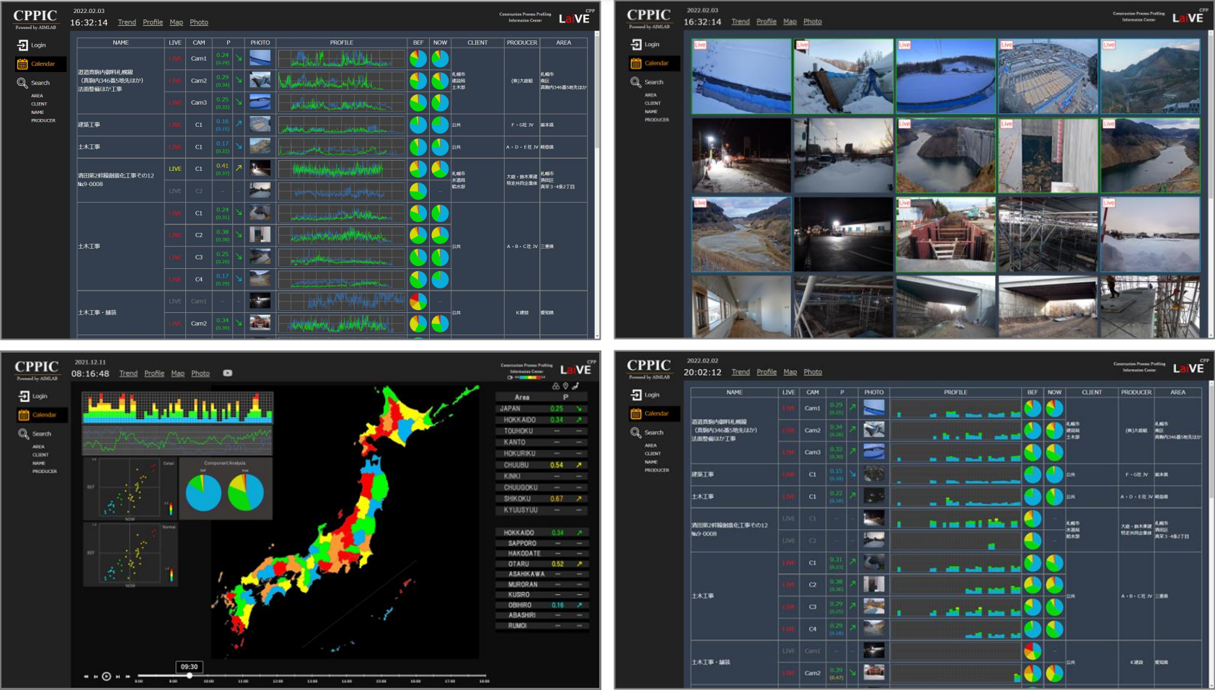Click the Search magnifier in the 20:02:12 view
Image resolution: width=1215 pixels, height=690 pixels.
[x=635, y=433]
